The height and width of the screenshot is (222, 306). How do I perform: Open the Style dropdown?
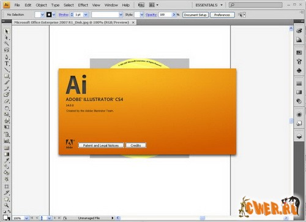[142, 15]
